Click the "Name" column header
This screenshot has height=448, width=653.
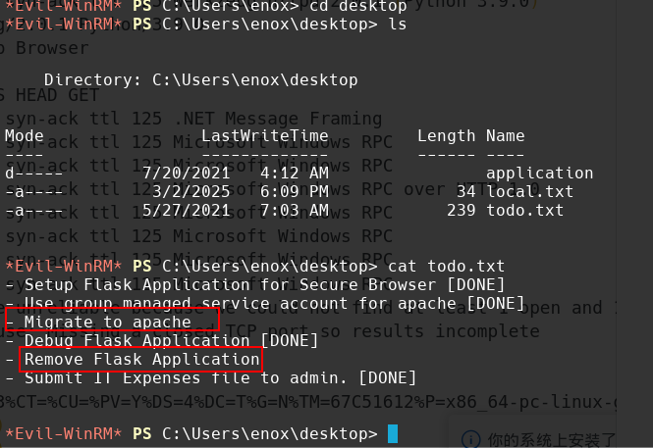click(x=505, y=135)
